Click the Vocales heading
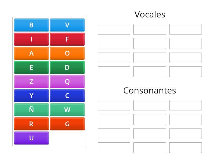 click(150, 14)
